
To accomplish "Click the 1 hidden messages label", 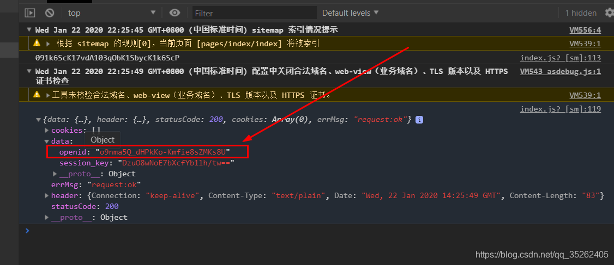I will coord(580,13).
